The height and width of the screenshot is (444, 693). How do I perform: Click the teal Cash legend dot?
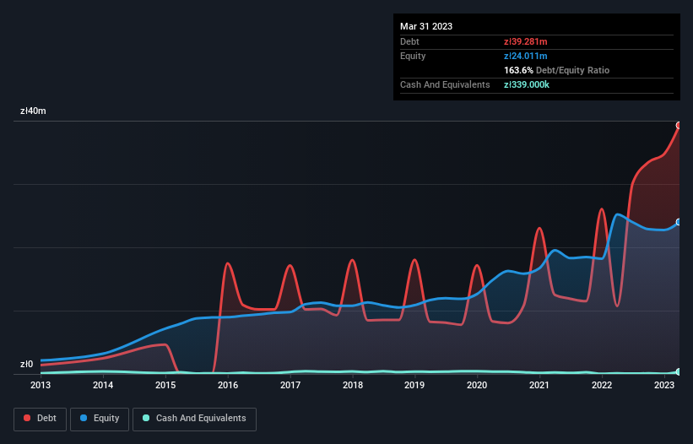tap(146, 418)
